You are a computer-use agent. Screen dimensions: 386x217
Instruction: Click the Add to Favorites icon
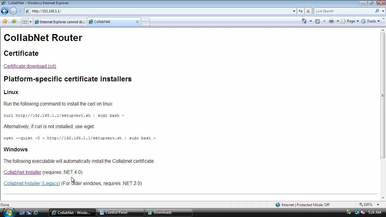(x=14, y=21)
